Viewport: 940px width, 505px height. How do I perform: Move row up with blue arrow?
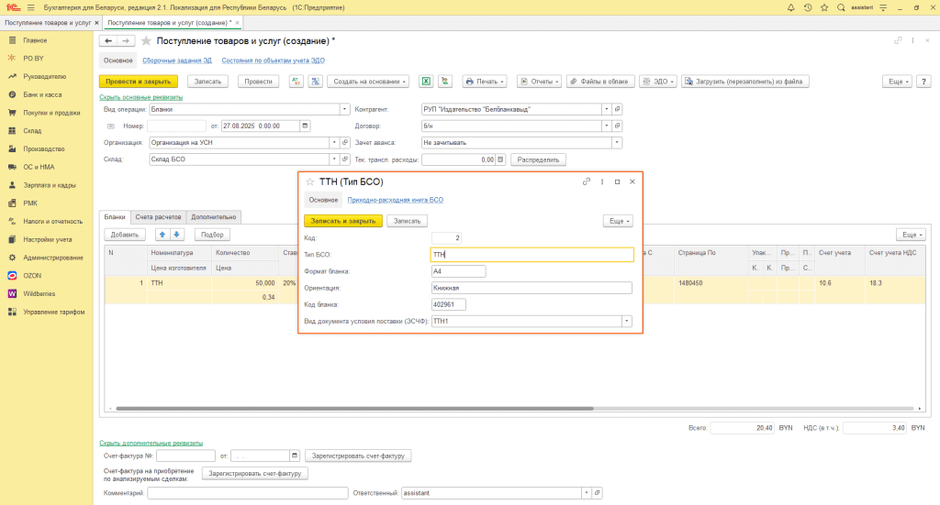coord(162,235)
